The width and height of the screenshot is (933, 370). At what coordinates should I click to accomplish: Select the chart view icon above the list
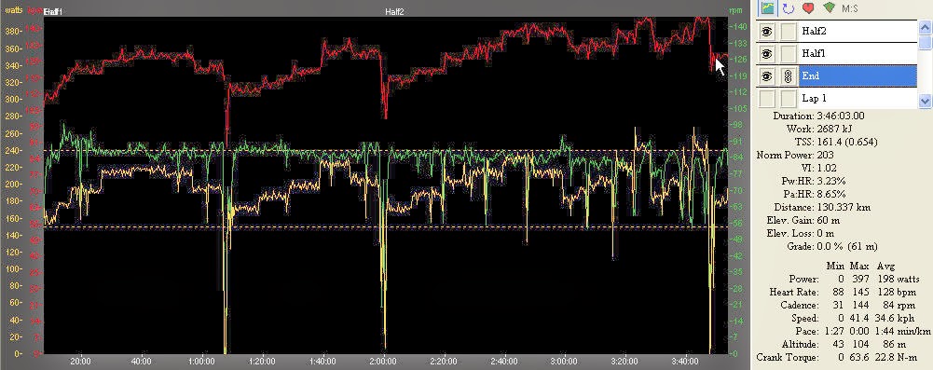tap(768, 7)
